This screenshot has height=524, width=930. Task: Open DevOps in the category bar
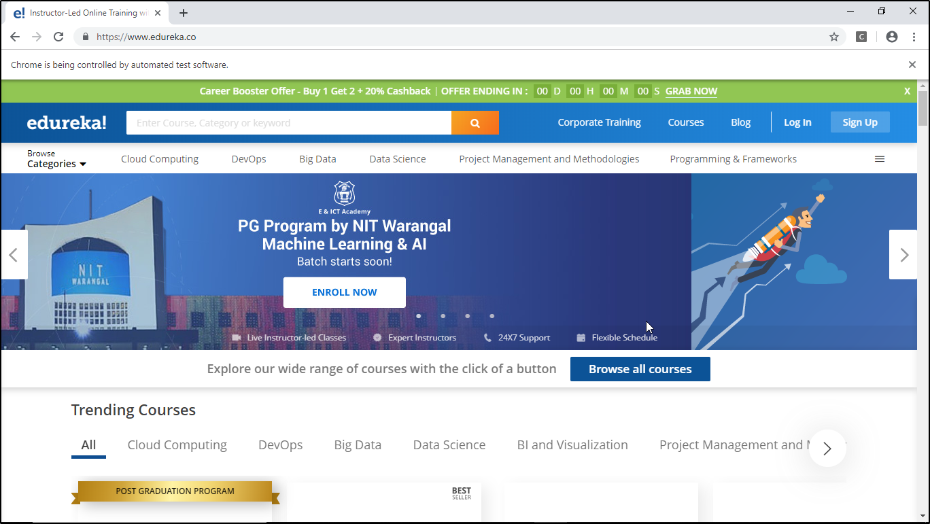(x=249, y=159)
